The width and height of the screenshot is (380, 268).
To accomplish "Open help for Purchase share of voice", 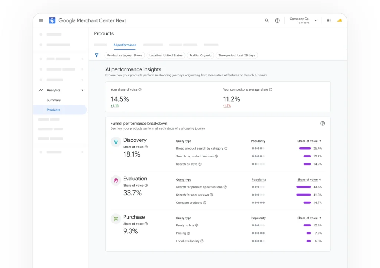I will tap(146, 224).
